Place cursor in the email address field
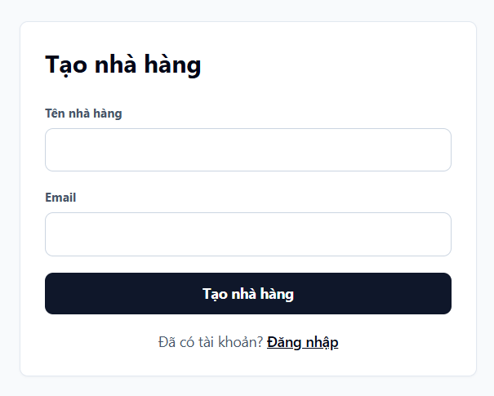Image resolution: width=494 pixels, height=396 pixels. point(248,234)
